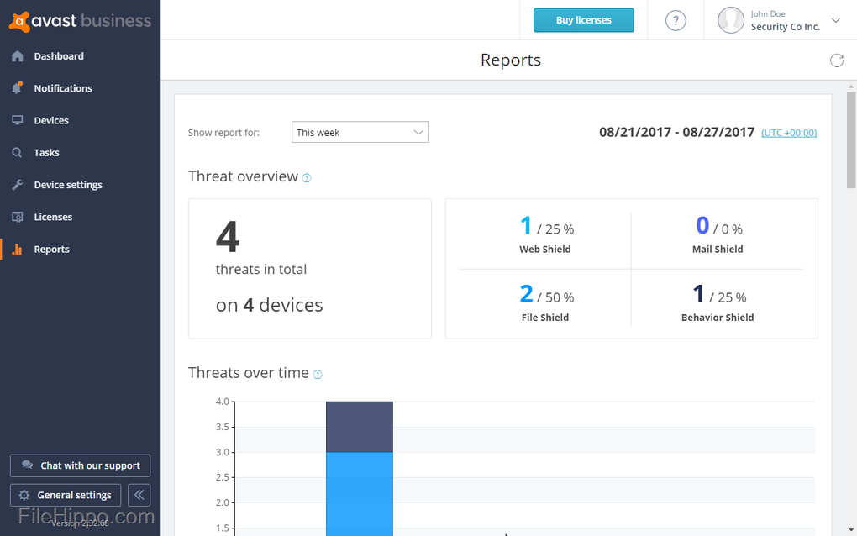Select Reports in the sidebar
857x536 pixels.
click(51, 250)
